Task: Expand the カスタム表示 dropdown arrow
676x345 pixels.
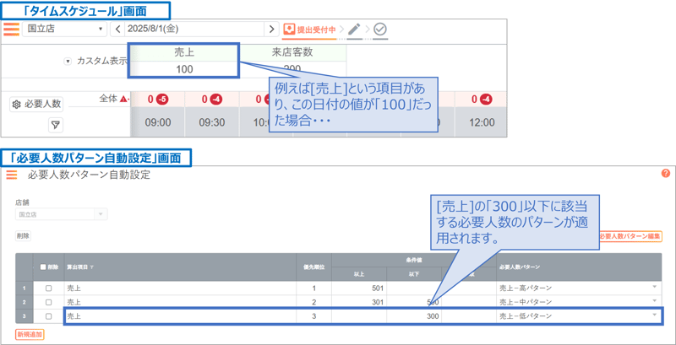Action: [68, 62]
